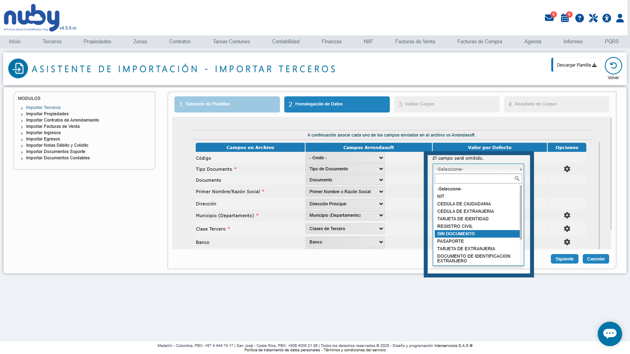Open Importar Ingresos module
630x354 pixels.
tap(43, 133)
